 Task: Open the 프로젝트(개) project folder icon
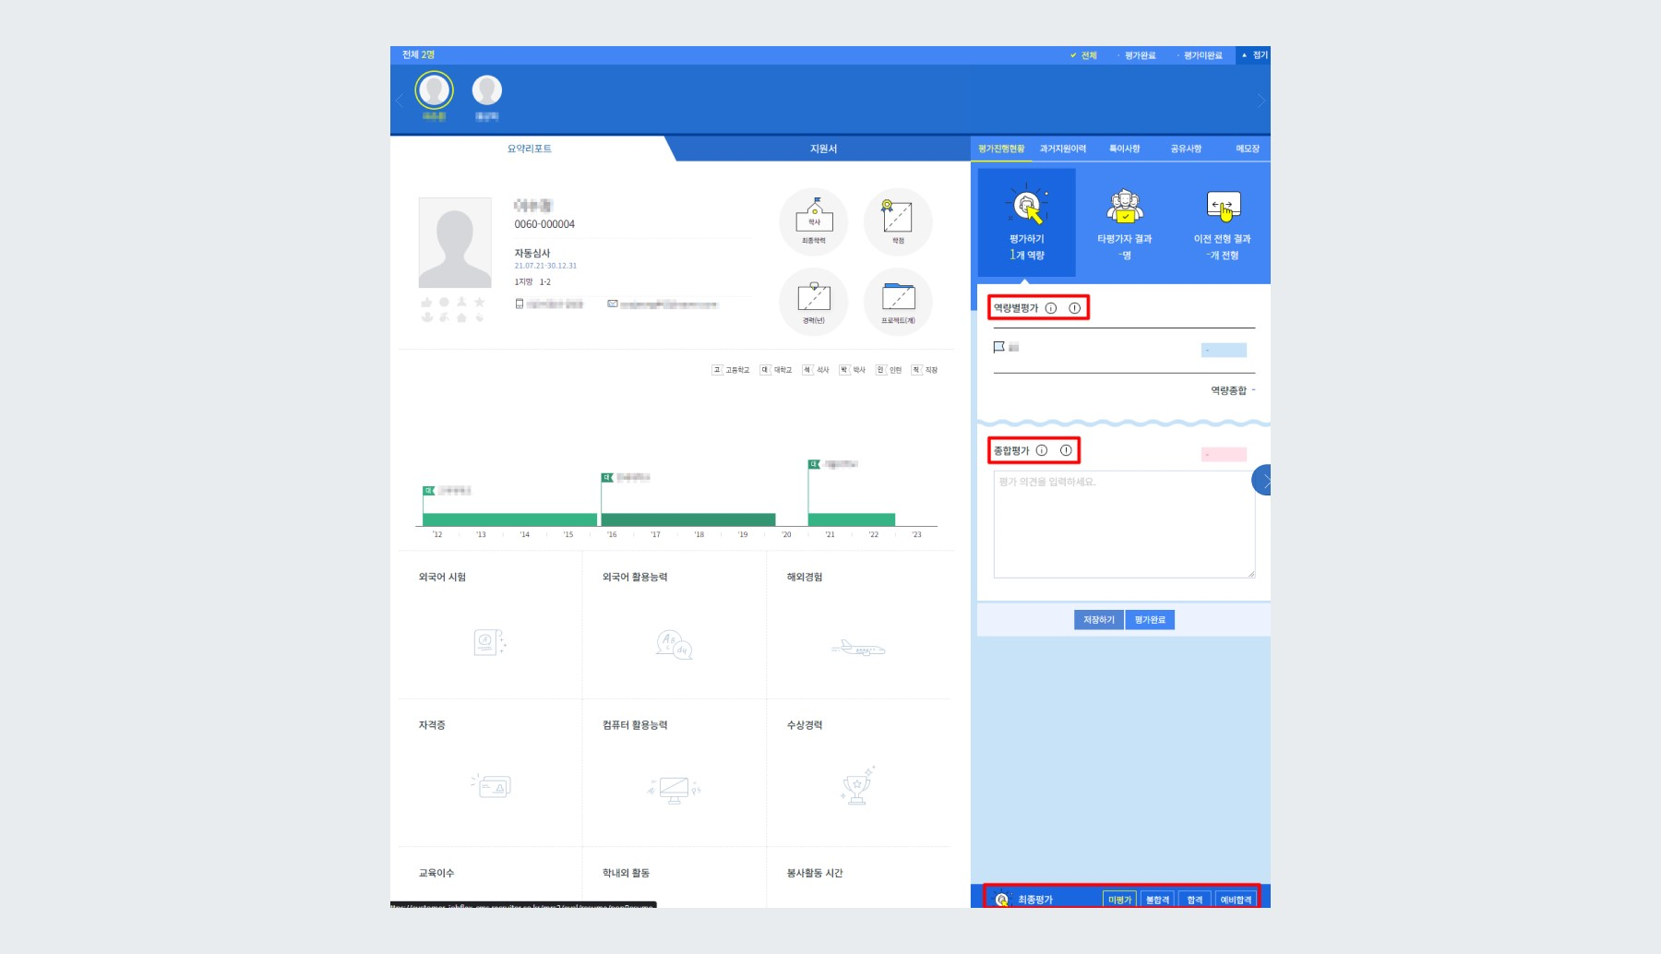pos(897,301)
